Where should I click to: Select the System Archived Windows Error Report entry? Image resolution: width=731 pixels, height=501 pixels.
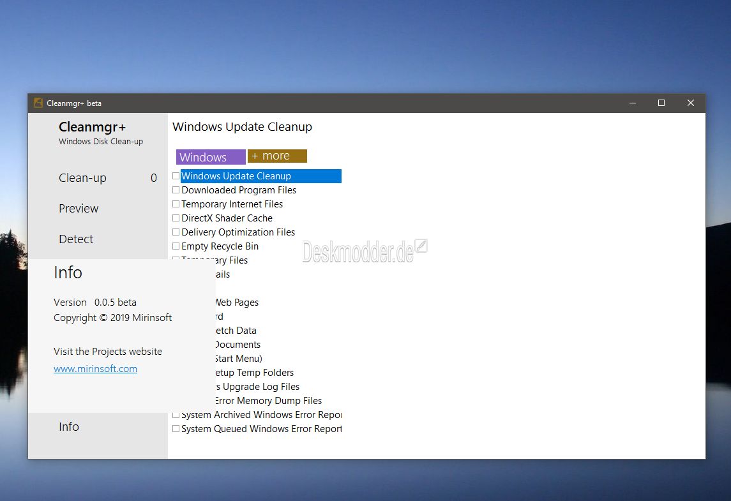coord(262,415)
